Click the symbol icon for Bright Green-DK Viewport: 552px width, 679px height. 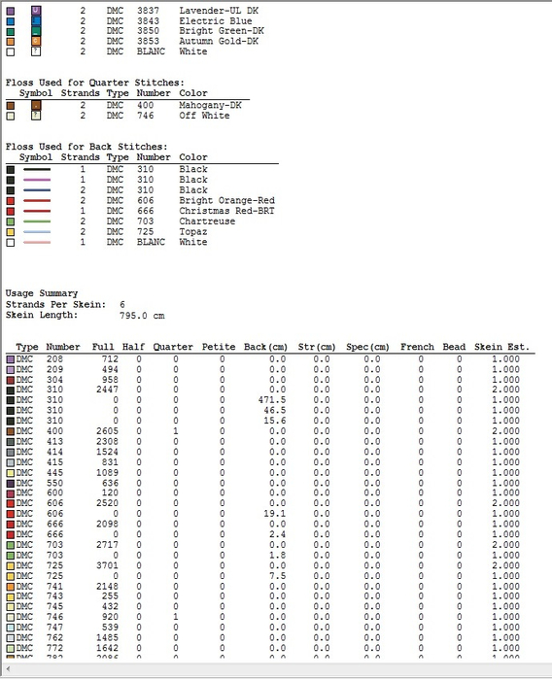pyautogui.click(x=36, y=31)
